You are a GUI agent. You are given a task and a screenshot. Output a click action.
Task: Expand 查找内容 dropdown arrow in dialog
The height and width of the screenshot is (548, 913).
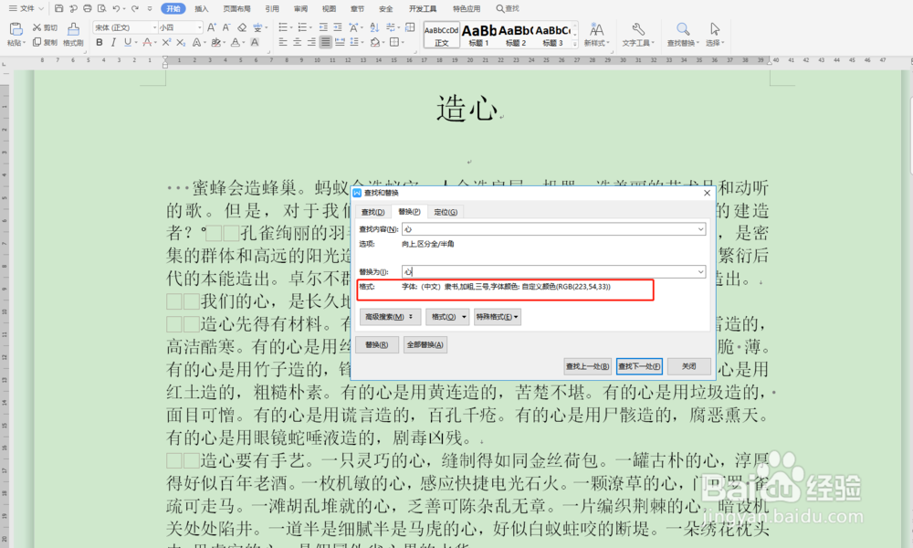[700, 229]
